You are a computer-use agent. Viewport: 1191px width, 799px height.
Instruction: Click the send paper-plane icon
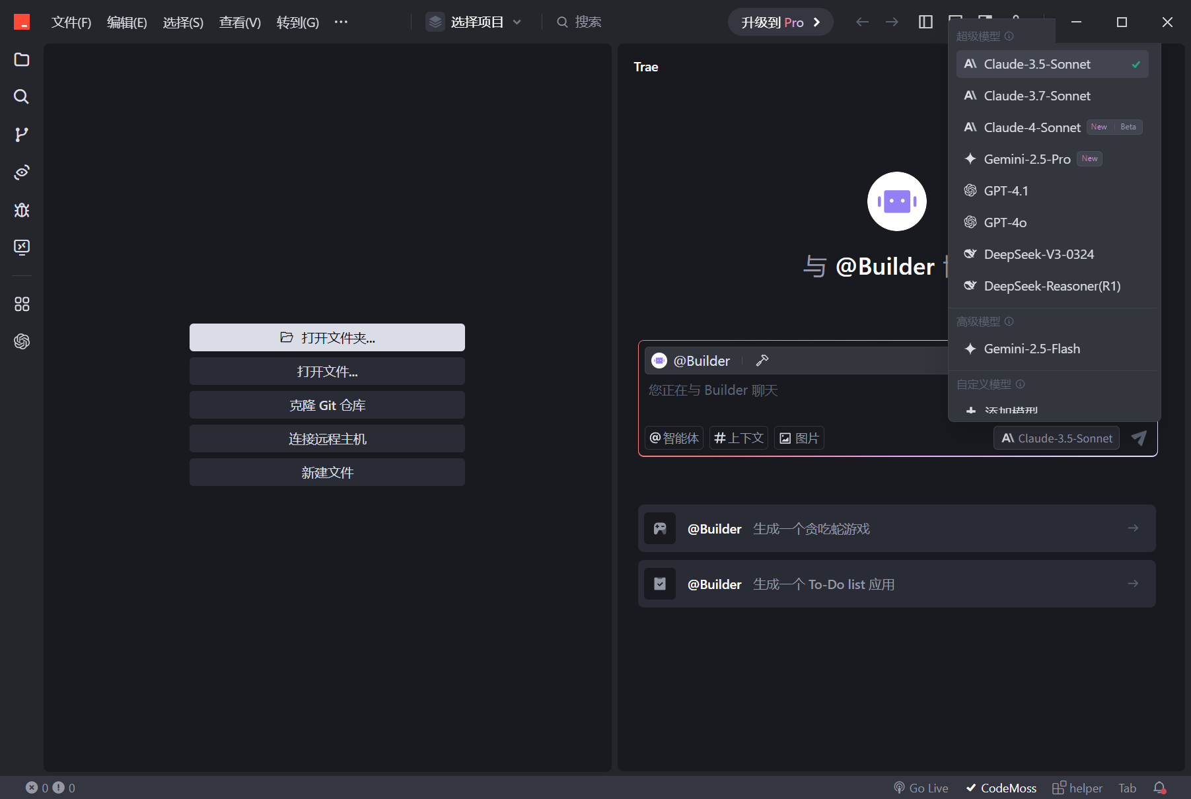(1139, 438)
